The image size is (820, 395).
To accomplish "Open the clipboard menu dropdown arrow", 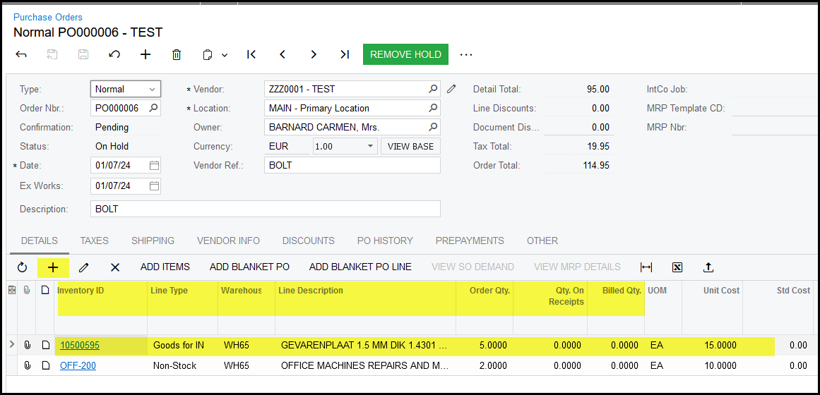I will click(225, 55).
